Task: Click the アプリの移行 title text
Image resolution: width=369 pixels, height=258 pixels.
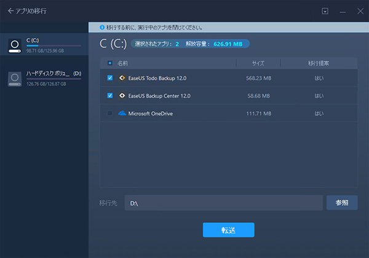Action: [31, 11]
